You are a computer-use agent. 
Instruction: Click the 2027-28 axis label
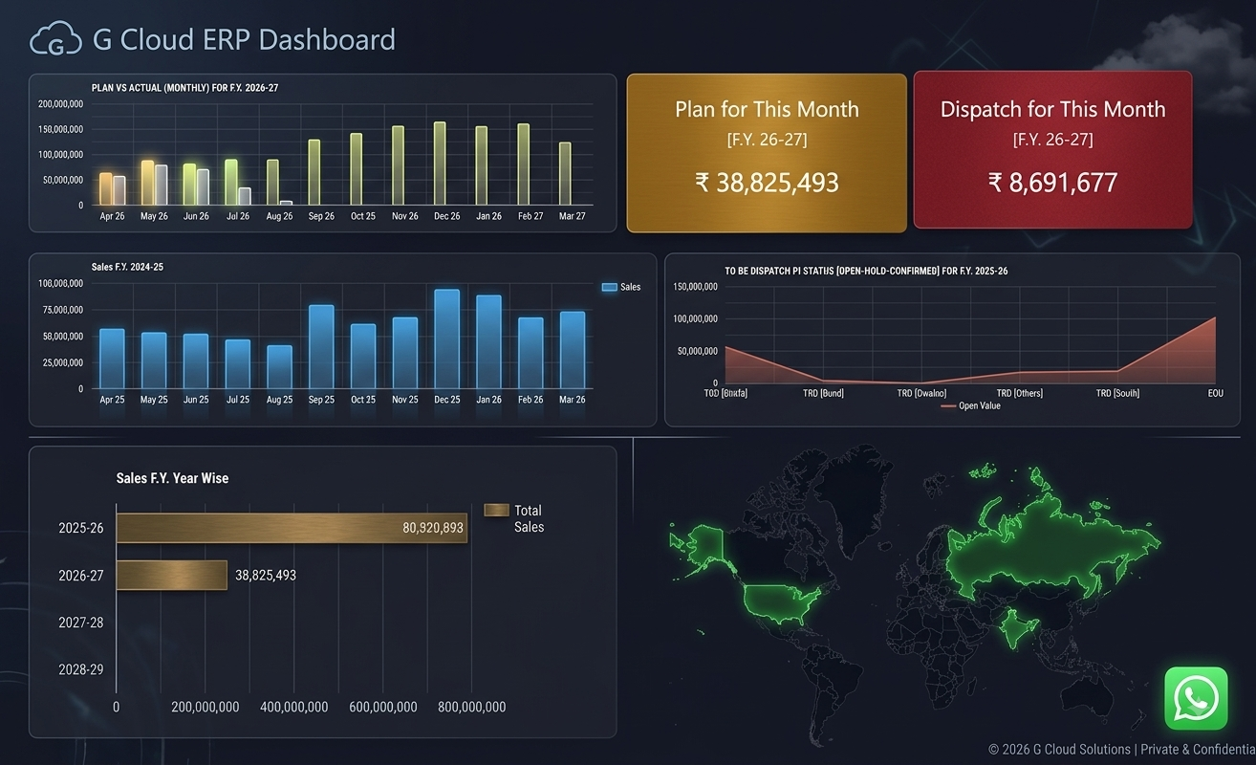point(81,623)
